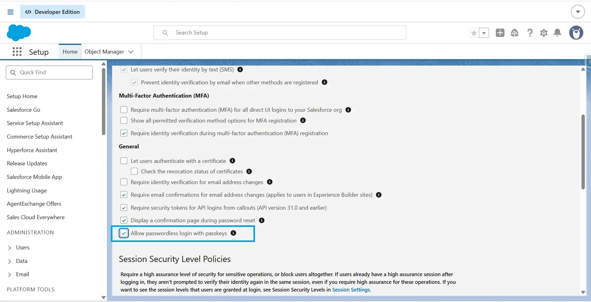Open Salesforce Go in sidebar

(23, 110)
